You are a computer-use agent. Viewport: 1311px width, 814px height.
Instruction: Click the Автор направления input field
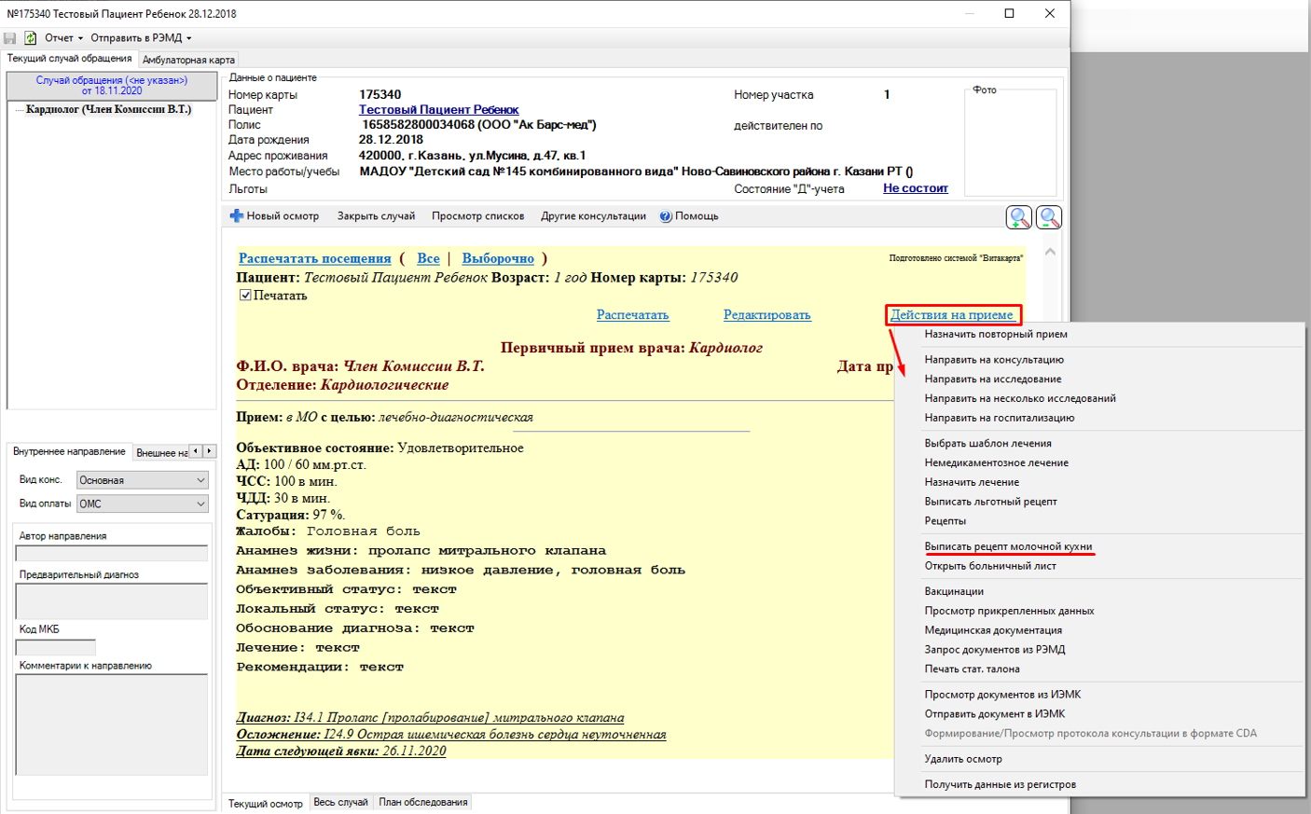coord(112,553)
